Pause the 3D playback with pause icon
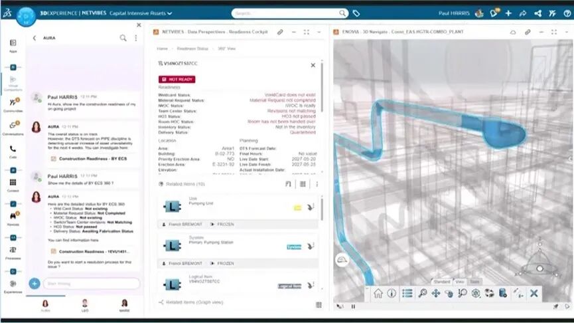574x323 pixels. pyautogui.click(x=353, y=306)
